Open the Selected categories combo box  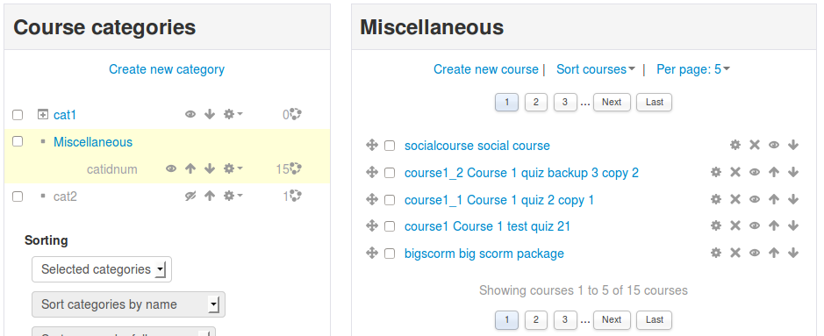point(102,269)
